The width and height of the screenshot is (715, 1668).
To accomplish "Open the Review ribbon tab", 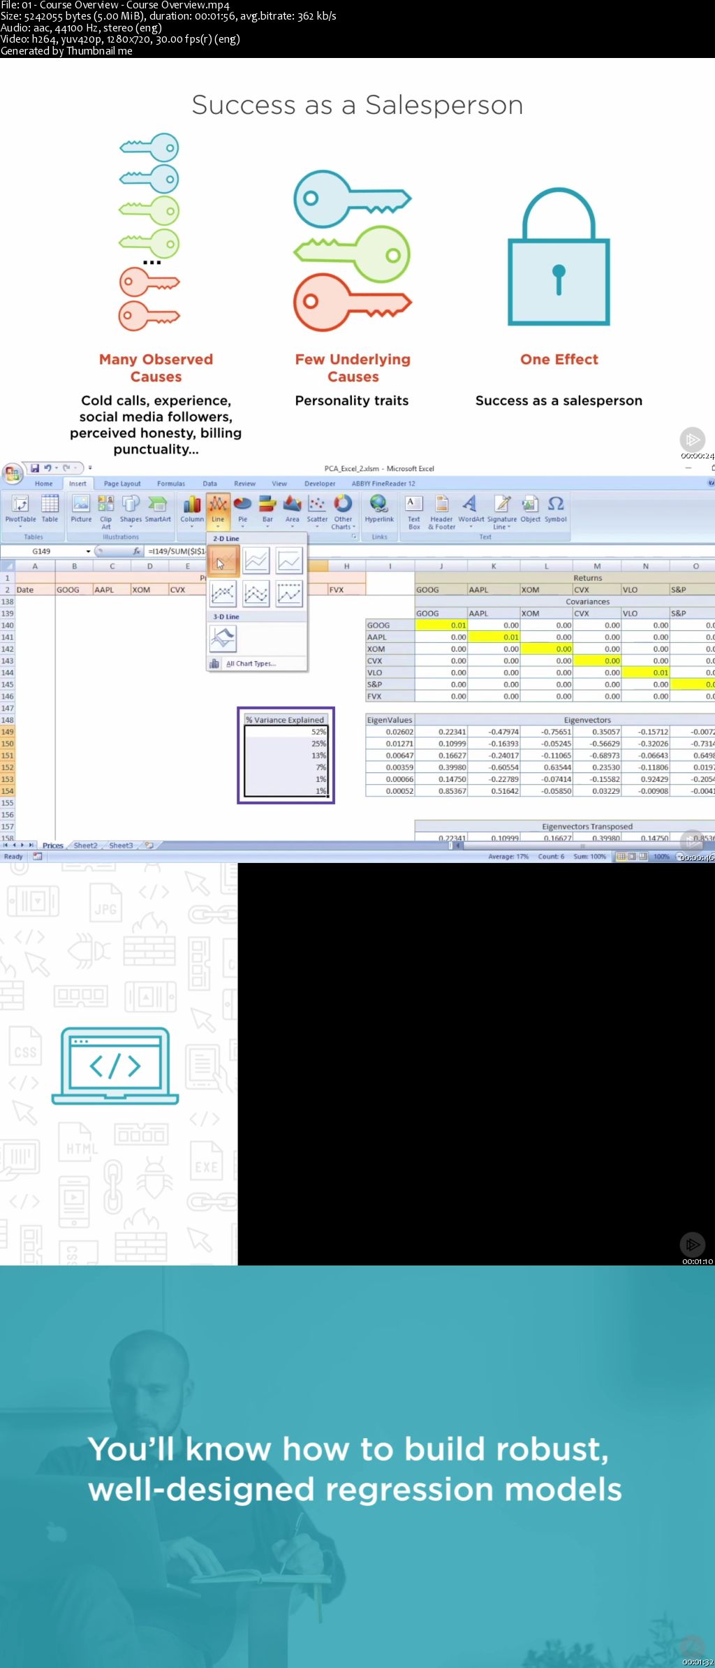I will [244, 484].
